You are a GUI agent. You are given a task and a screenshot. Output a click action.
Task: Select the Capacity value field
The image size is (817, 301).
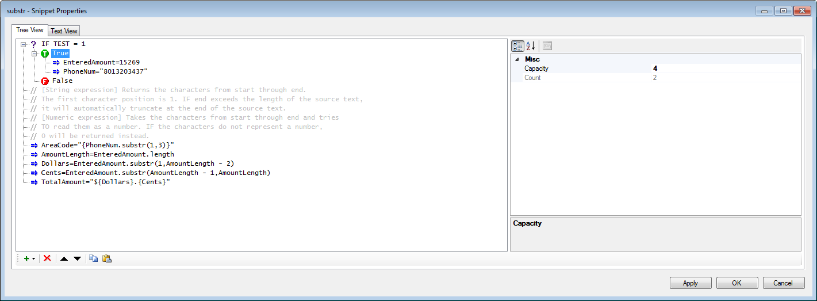tap(726, 68)
